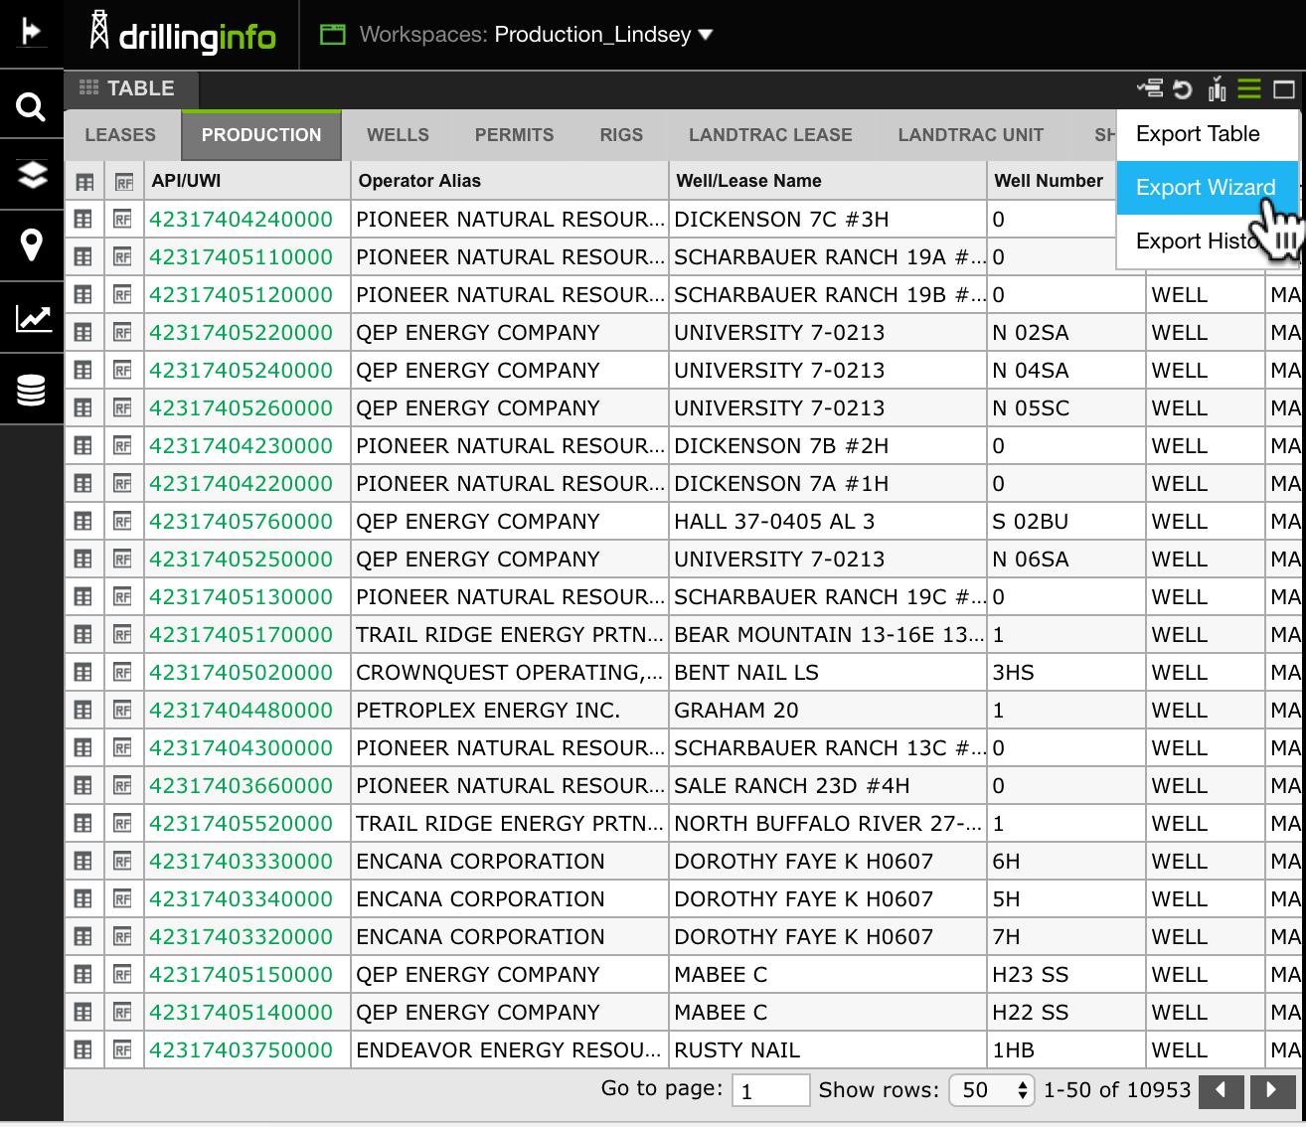Open the analytics line chart icon
This screenshot has width=1306, height=1127.
tap(33, 318)
